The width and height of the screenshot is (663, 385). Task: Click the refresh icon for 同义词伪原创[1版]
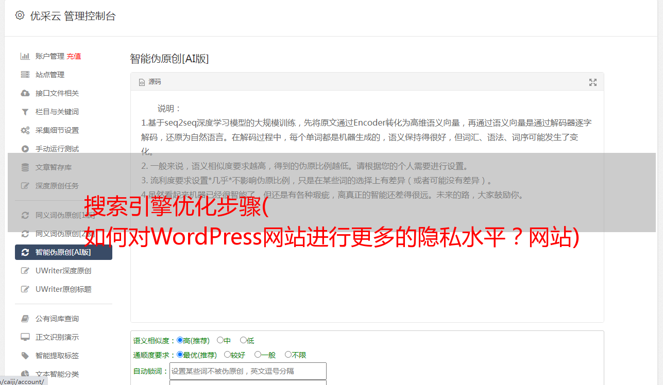tap(25, 215)
